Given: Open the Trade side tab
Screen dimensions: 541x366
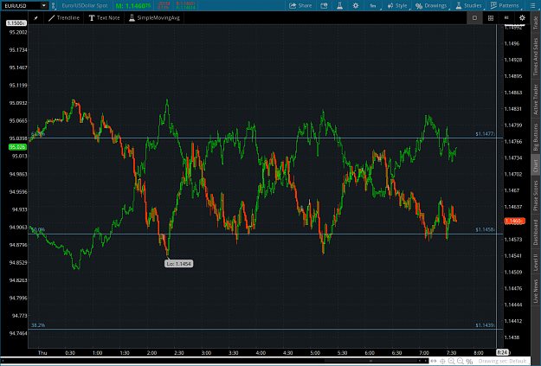Looking at the screenshot, I should (536, 22).
